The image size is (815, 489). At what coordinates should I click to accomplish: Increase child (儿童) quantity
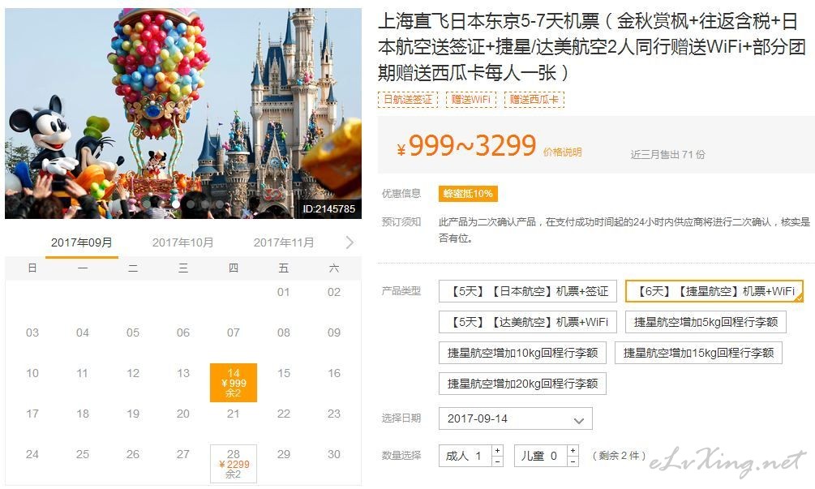click(x=573, y=451)
